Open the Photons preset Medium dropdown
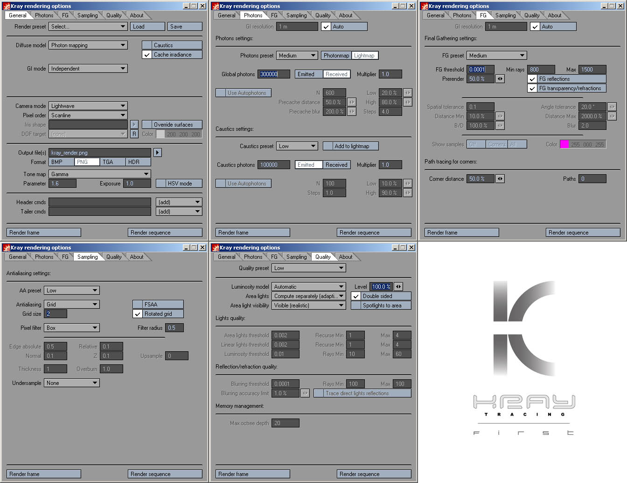Viewport: 627px width, 483px height. pyautogui.click(x=297, y=55)
